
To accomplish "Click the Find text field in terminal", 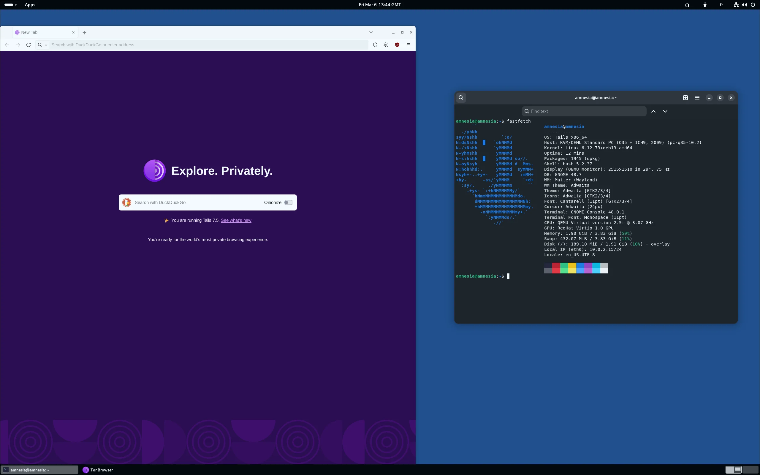I will pos(584,111).
